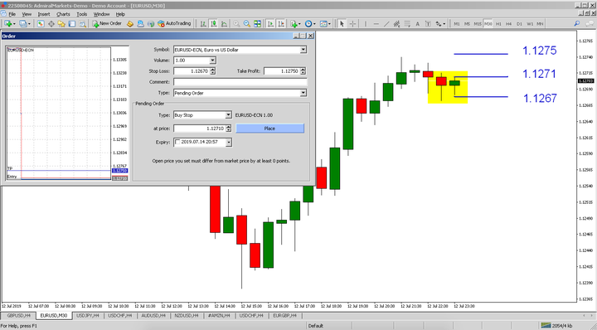597x330 pixels.
Task: Enable Auto Scroll chart icon
Action: tap(270, 23)
